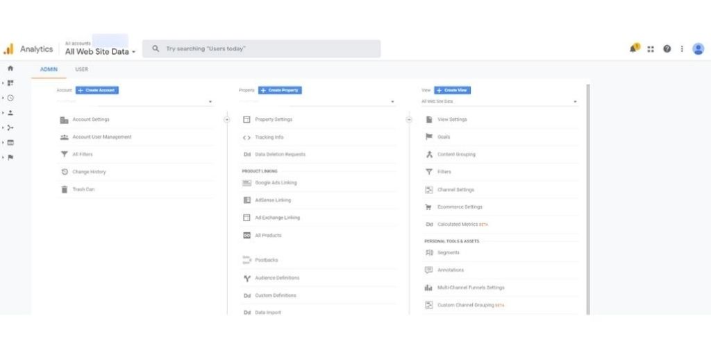This screenshot has height=355, width=711.
Task: Open the Conversions flag icon
Action: (x=10, y=157)
